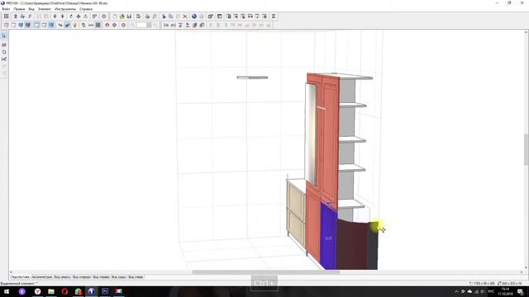Click the four-arrow move icon in toolbar
529x297 pixels.
79,16
